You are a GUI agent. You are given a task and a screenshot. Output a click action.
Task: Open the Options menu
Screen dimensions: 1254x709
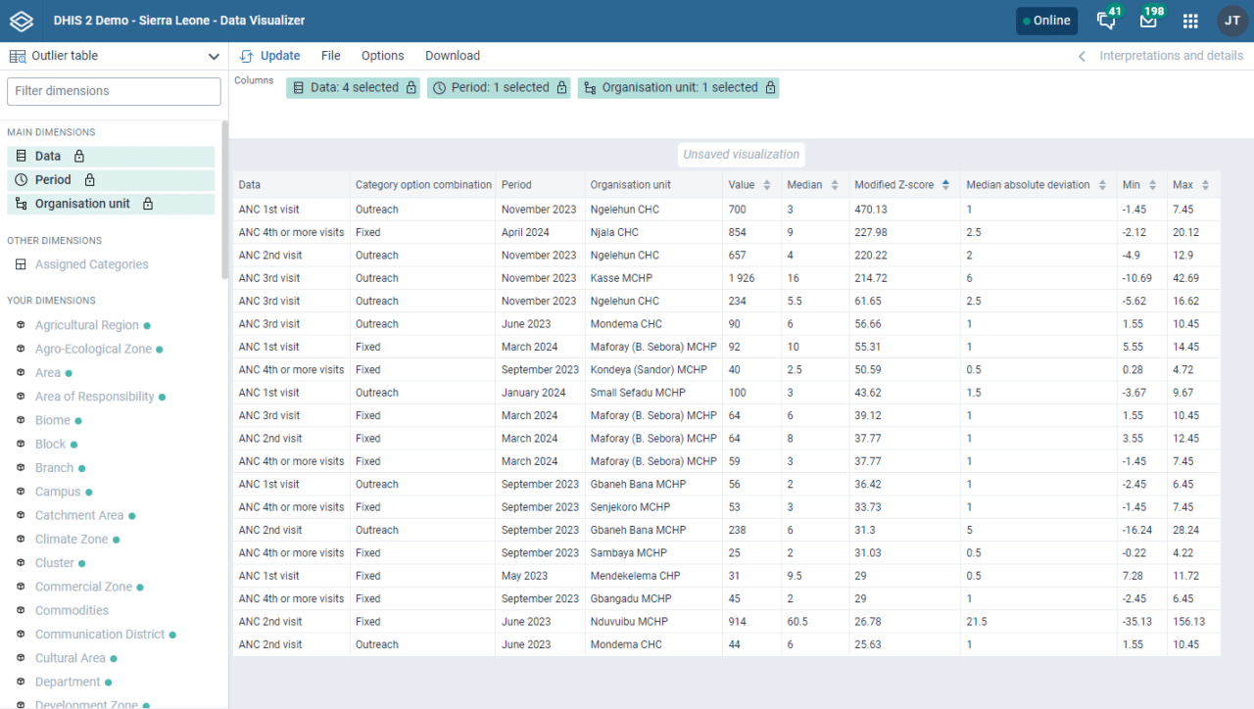pyautogui.click(x=382, y=56)
